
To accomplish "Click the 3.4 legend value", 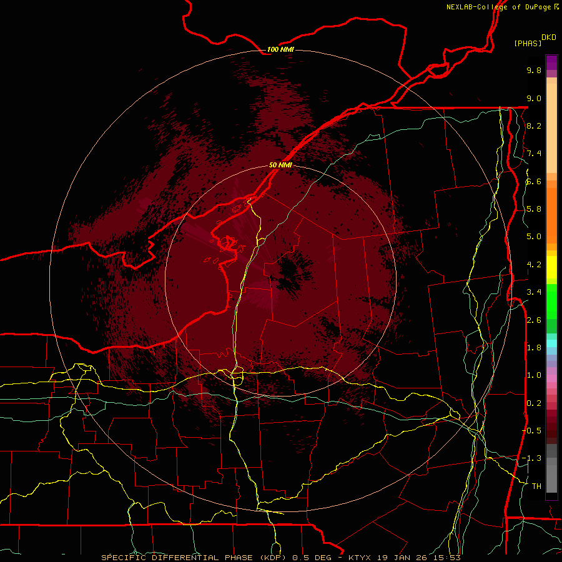I will (x=534, y=292).
